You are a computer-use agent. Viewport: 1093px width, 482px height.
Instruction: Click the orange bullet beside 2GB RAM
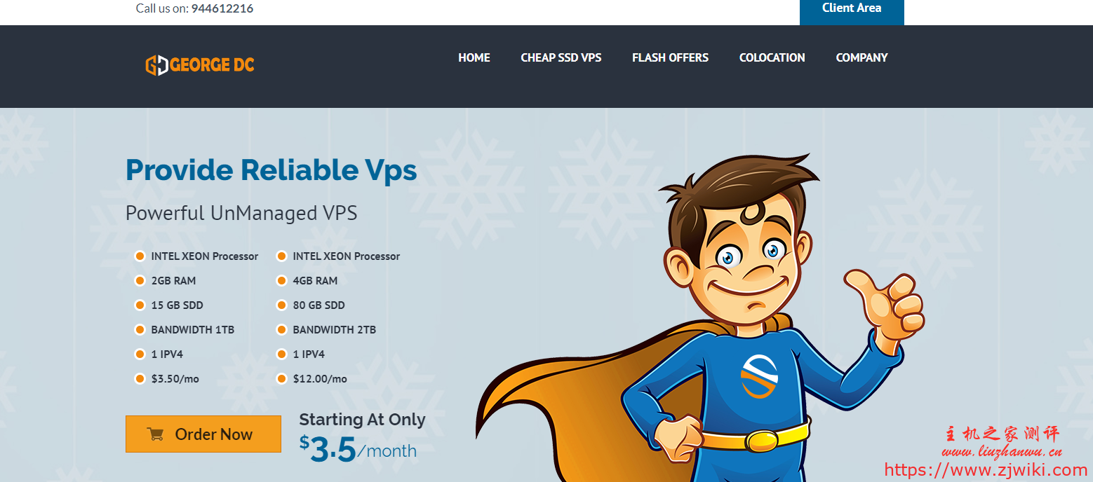pyautogui.click(x=140, y=280)
